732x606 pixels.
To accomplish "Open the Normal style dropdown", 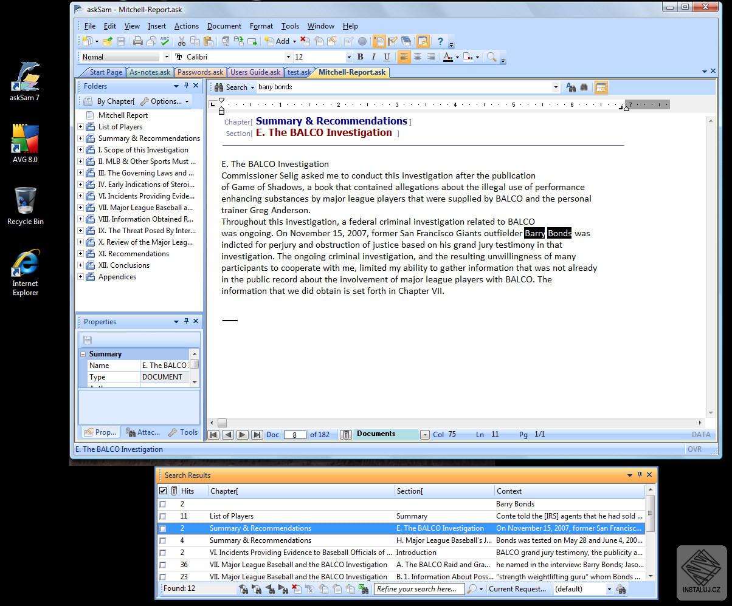I will tap(167, 57).
